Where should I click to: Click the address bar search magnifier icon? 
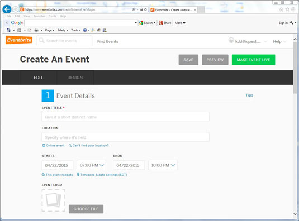click(x=134, y=9)
